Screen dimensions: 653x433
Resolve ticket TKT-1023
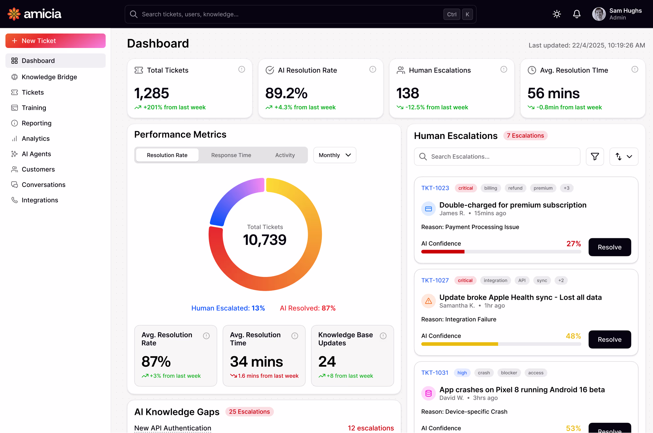click(x=609, y=247)
